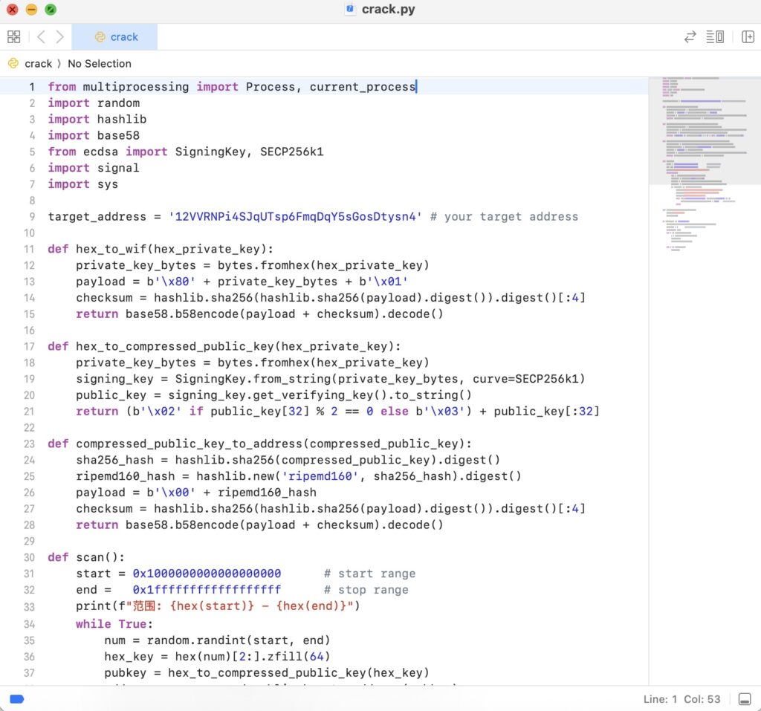Click the code minimap on the right
The height and width of the screenshot is (711, 761).
pos(705,165)
